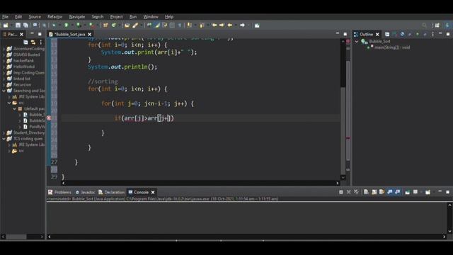
Task: Click the Run External Tools icon
Action: coord(91,25)
